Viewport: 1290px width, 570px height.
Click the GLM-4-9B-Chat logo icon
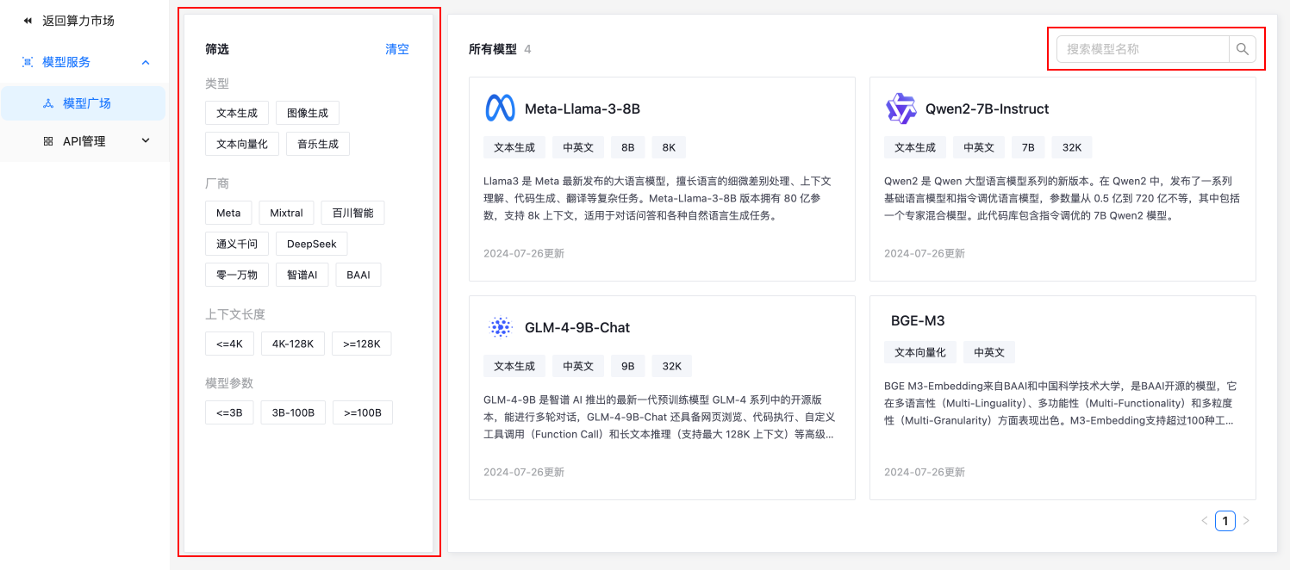(500, 327)
